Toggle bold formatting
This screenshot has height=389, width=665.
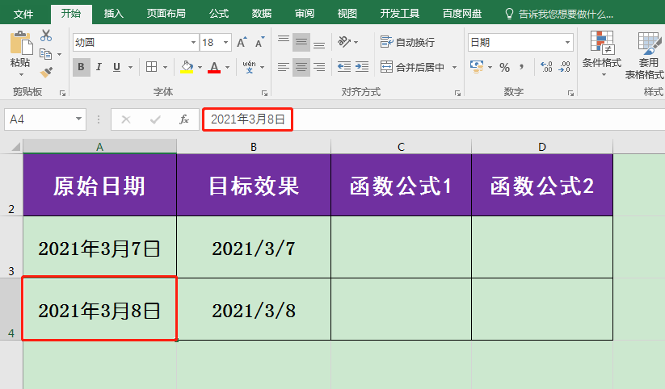pyautogui.click(x=81, y=67)
